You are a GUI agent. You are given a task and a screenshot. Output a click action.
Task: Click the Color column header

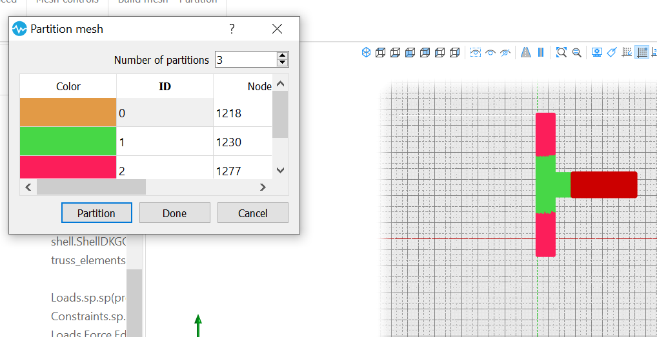click(x=68, y=86)
